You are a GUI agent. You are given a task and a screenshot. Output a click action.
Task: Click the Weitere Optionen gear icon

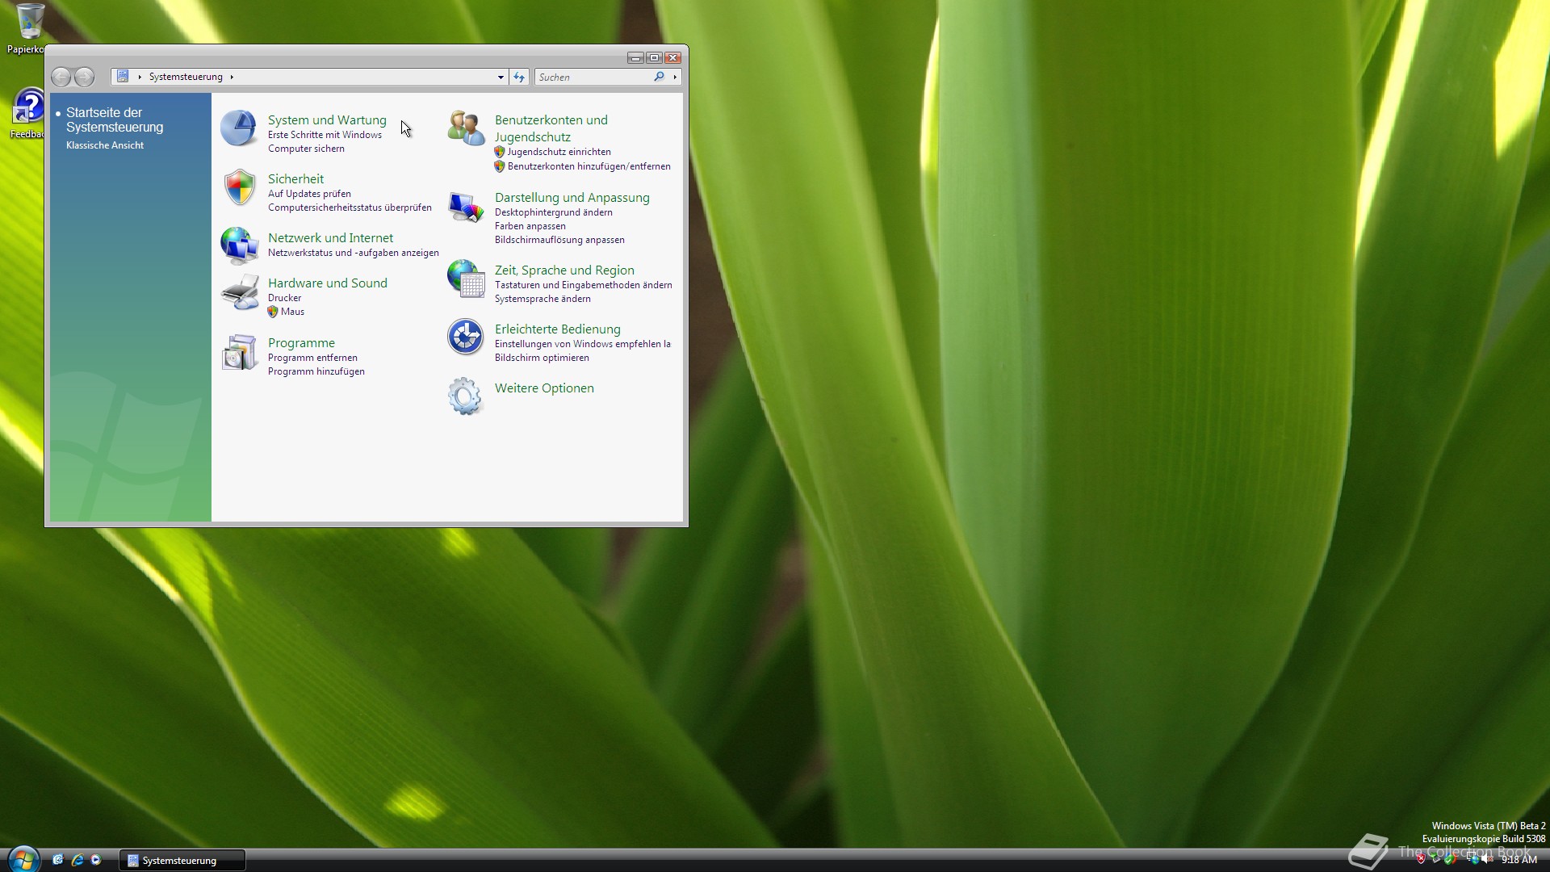click(465, 396)
